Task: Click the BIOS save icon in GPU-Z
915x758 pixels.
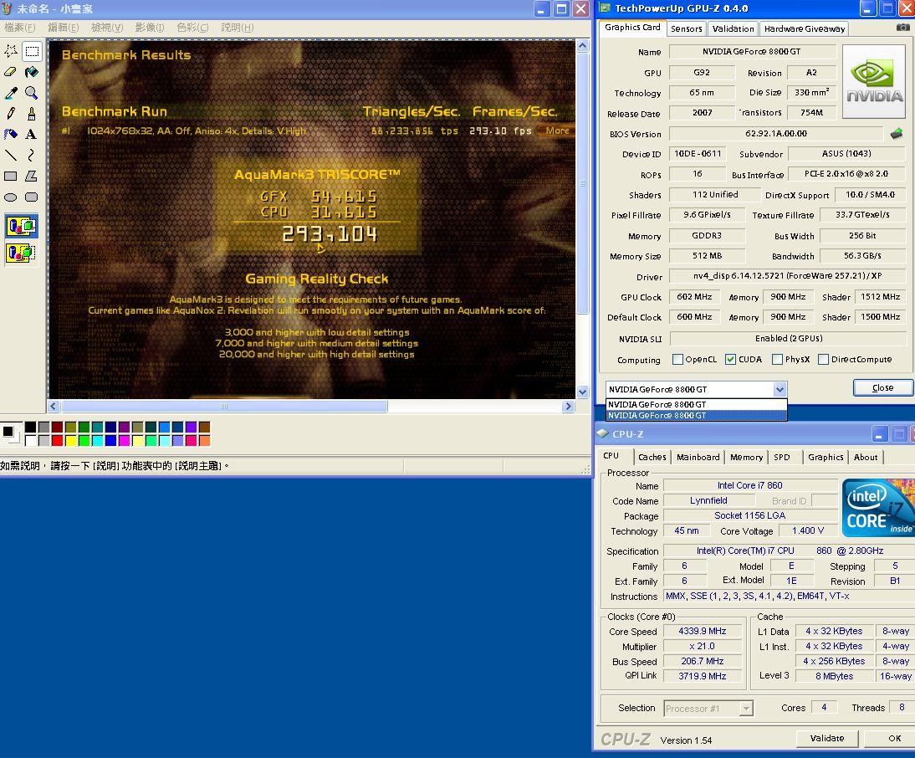Action: [897, 134]
